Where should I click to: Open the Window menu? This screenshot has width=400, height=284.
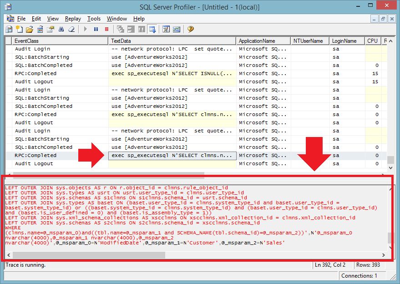117,19
